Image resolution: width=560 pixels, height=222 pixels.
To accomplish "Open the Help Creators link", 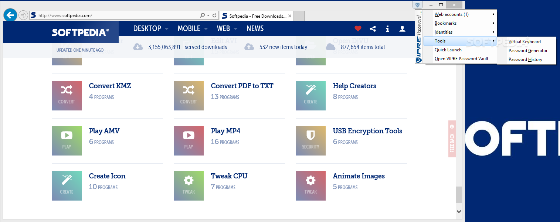I will pos(354,86).
